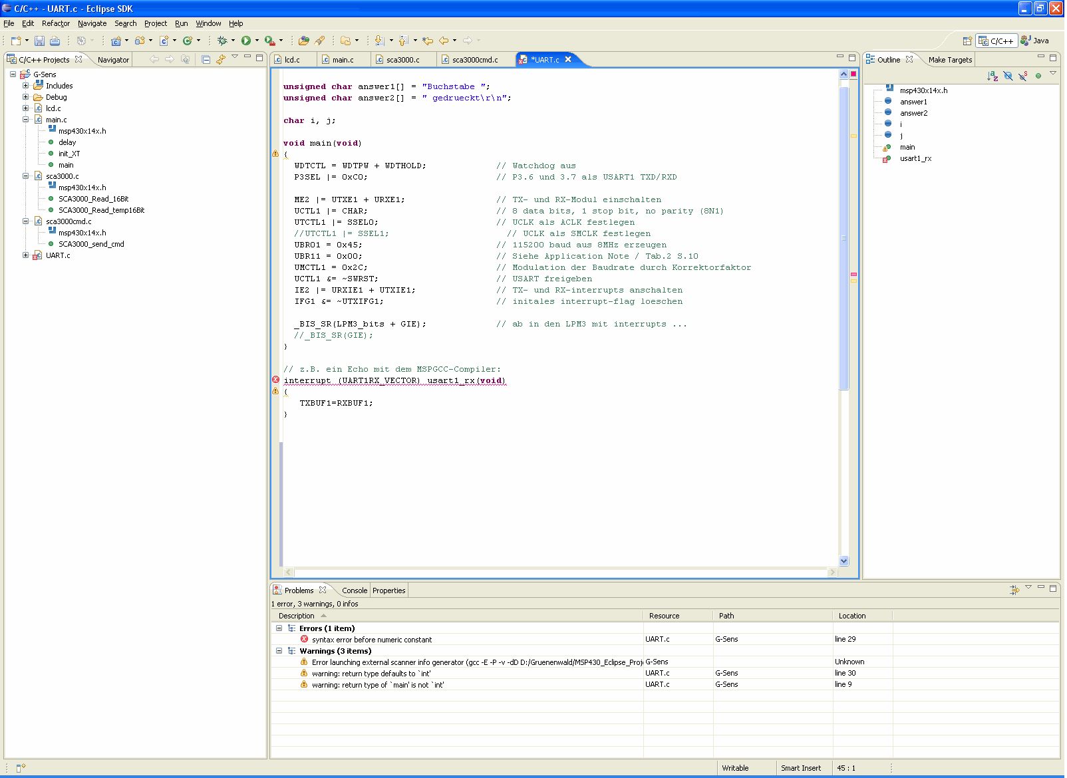Click the error marker beside interrupt line
This screenshot has height=778, width=1067.
click(x=275, y=380)
